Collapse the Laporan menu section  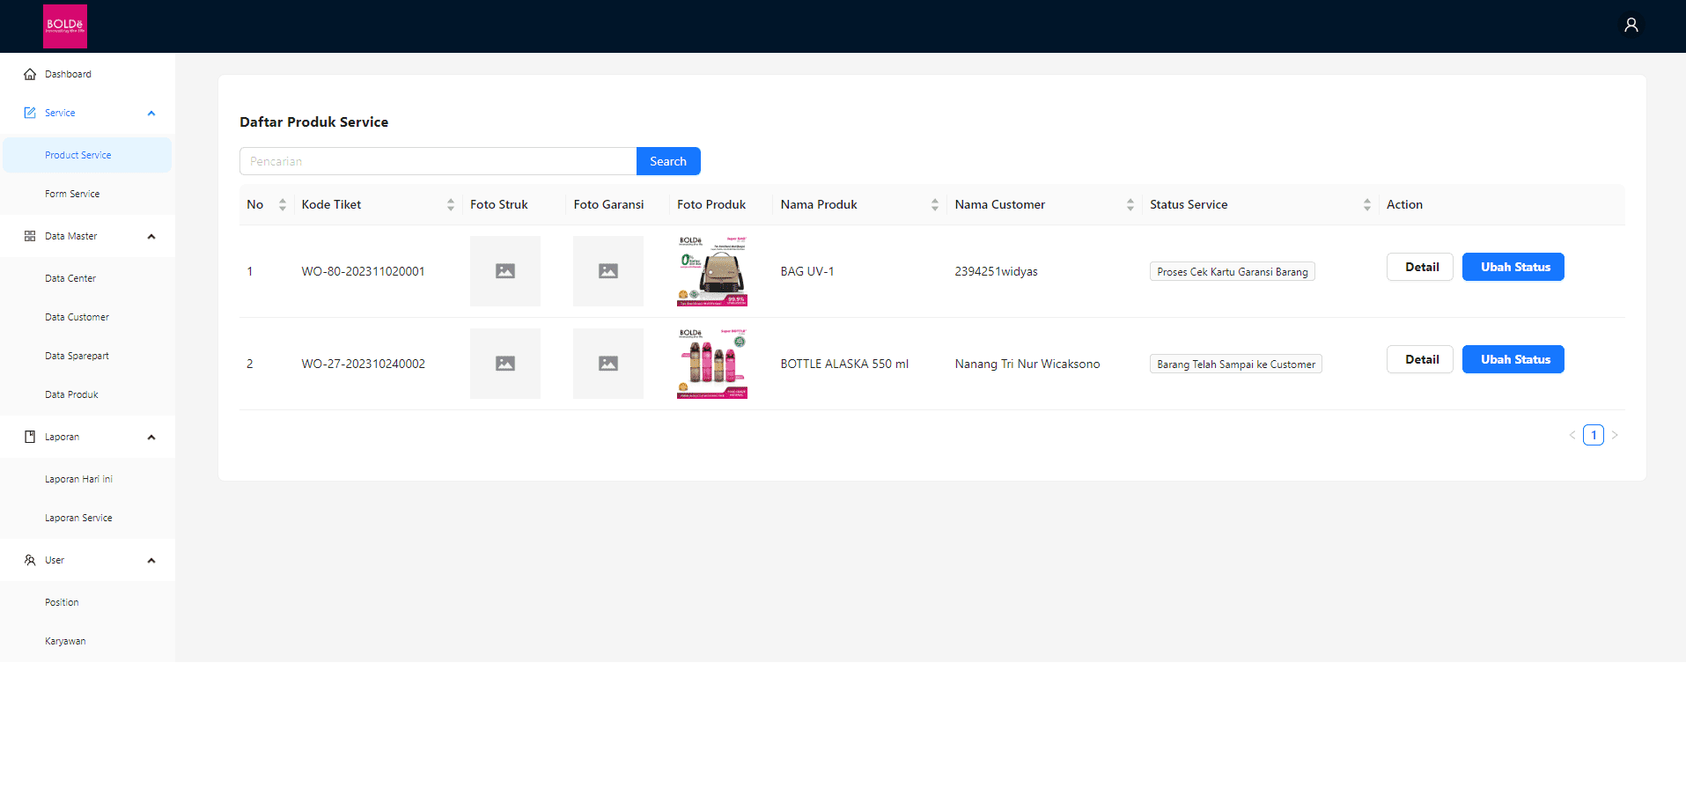click(151, 437)
